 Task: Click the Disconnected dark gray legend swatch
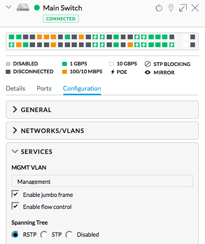[x=8, y=72]
